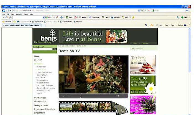
Task: Open the Location navigation link
Action: tap(38, 60)
